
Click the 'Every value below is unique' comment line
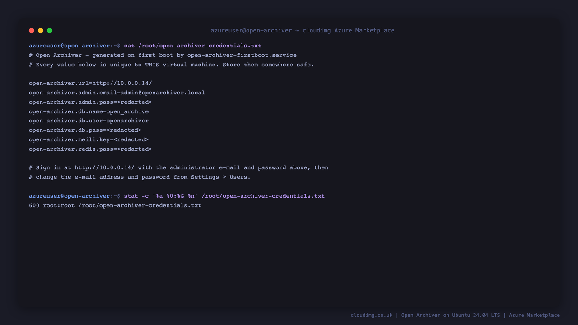[x=171, y=65]
